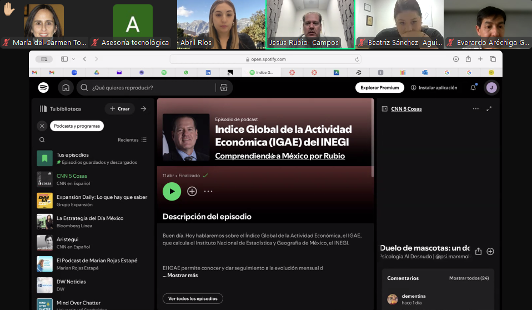The width and height of the screenshot is (532, 310).
Task: Go forward in Safari
Action: [x=97, y=59]
